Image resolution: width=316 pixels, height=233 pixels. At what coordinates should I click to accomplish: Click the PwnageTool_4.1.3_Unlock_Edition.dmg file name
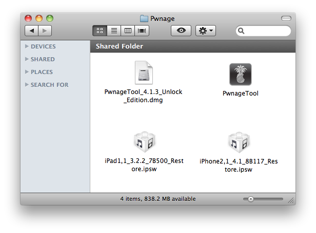143,96
